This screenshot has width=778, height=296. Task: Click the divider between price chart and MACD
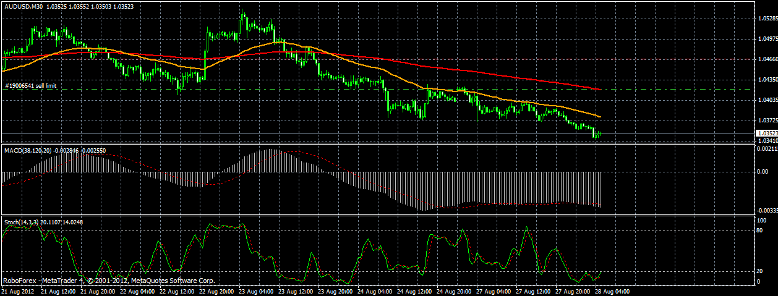[377, 145]
